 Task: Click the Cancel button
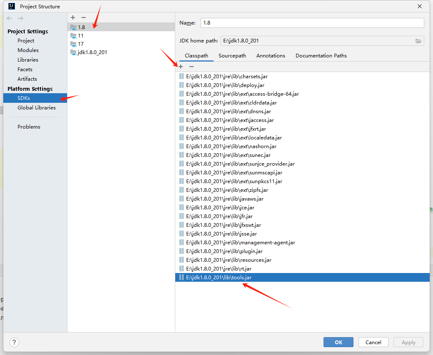pyautogui.click(x=373, y=342)
